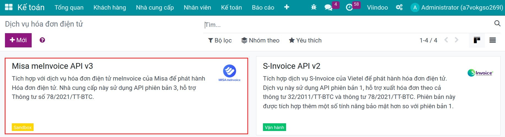The image size is (505, 137).
Task: Click the green Vận hành tag
Action: click(275, 127)
